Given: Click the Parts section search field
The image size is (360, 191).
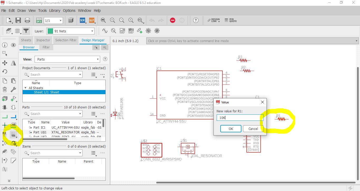Looking at the screenshot, I should (56, 114).
